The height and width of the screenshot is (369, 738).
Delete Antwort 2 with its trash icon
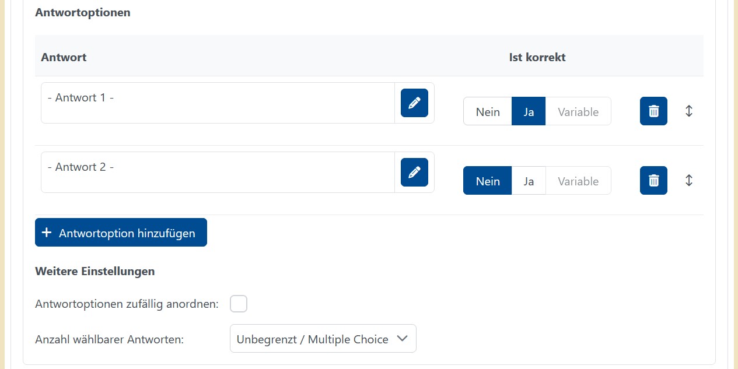pyautogui.click(x=653, y=181)
